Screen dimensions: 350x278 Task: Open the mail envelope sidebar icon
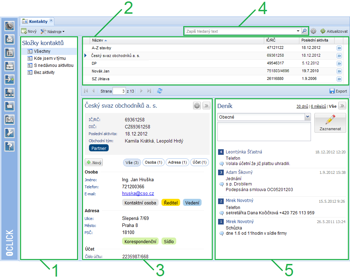tap(9, 39)
